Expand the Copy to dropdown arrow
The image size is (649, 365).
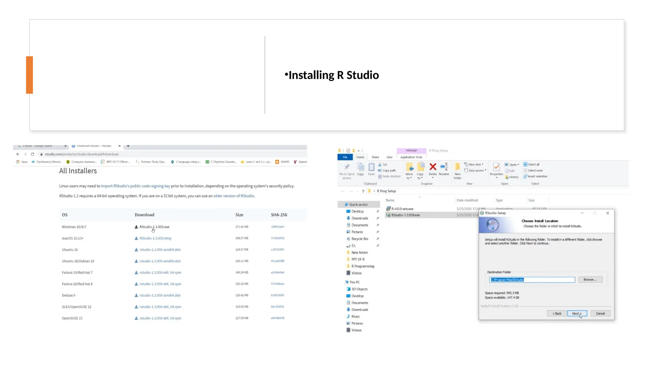pos(422,178)
